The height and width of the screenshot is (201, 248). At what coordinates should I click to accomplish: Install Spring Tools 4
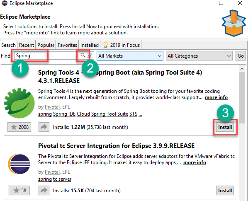pos(225,127)
